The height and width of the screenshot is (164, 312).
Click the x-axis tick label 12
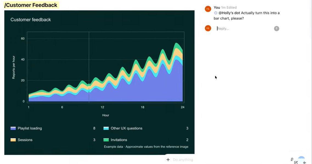point(102,107)
